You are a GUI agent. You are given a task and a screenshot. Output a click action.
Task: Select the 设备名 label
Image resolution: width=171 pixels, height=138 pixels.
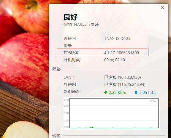tap(70, 38)
